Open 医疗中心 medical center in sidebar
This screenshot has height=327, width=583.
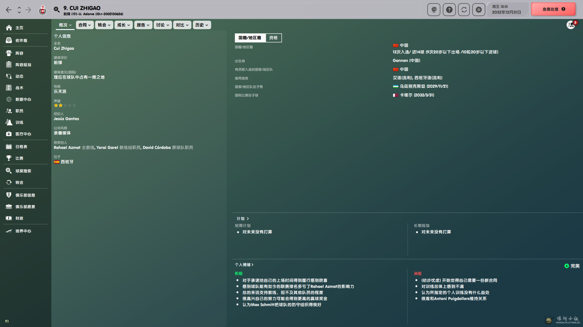[x=23, y=134]
